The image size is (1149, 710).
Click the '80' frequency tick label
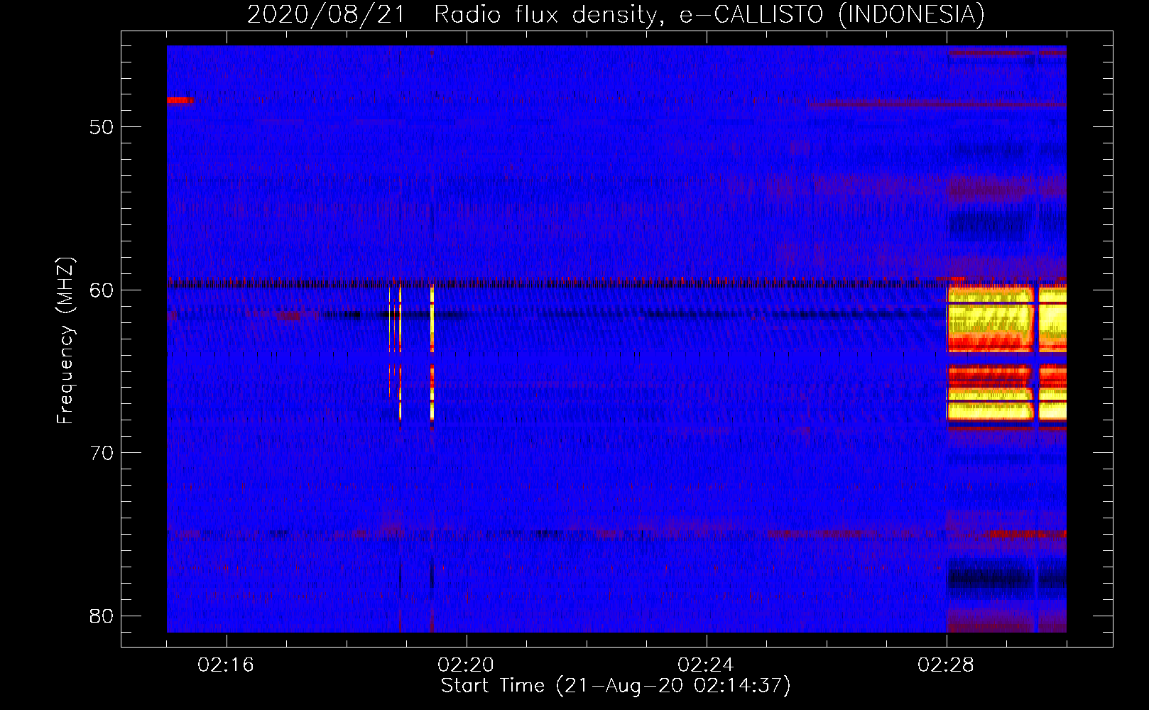click(102, 616)
